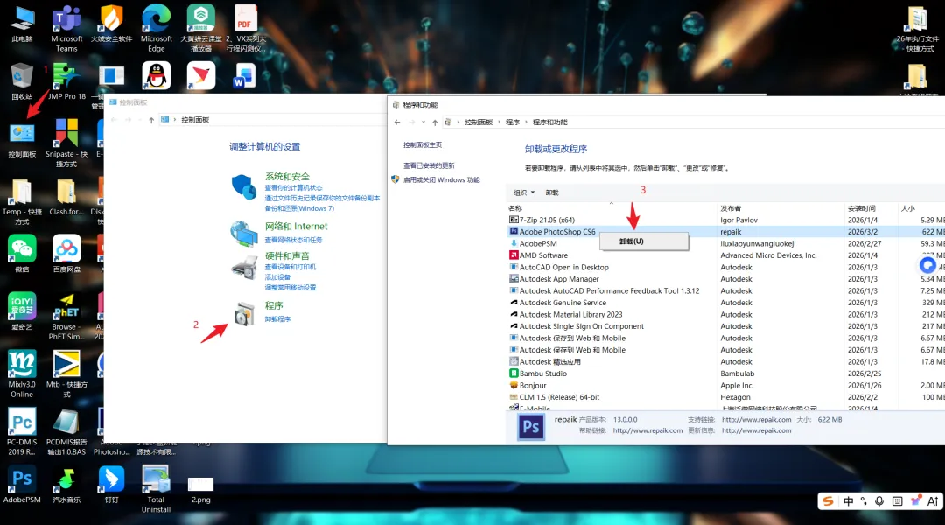Select Autodesk Material Library 2023 row

pyautogui.click(x=725, y=315)
